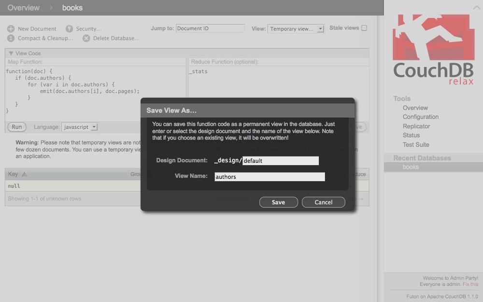Click the Futon on Apache CouchDB 1.1.0 text

[x=442, y=297]
